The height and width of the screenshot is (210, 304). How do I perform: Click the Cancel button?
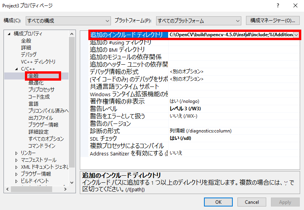[x=252, y=202]
